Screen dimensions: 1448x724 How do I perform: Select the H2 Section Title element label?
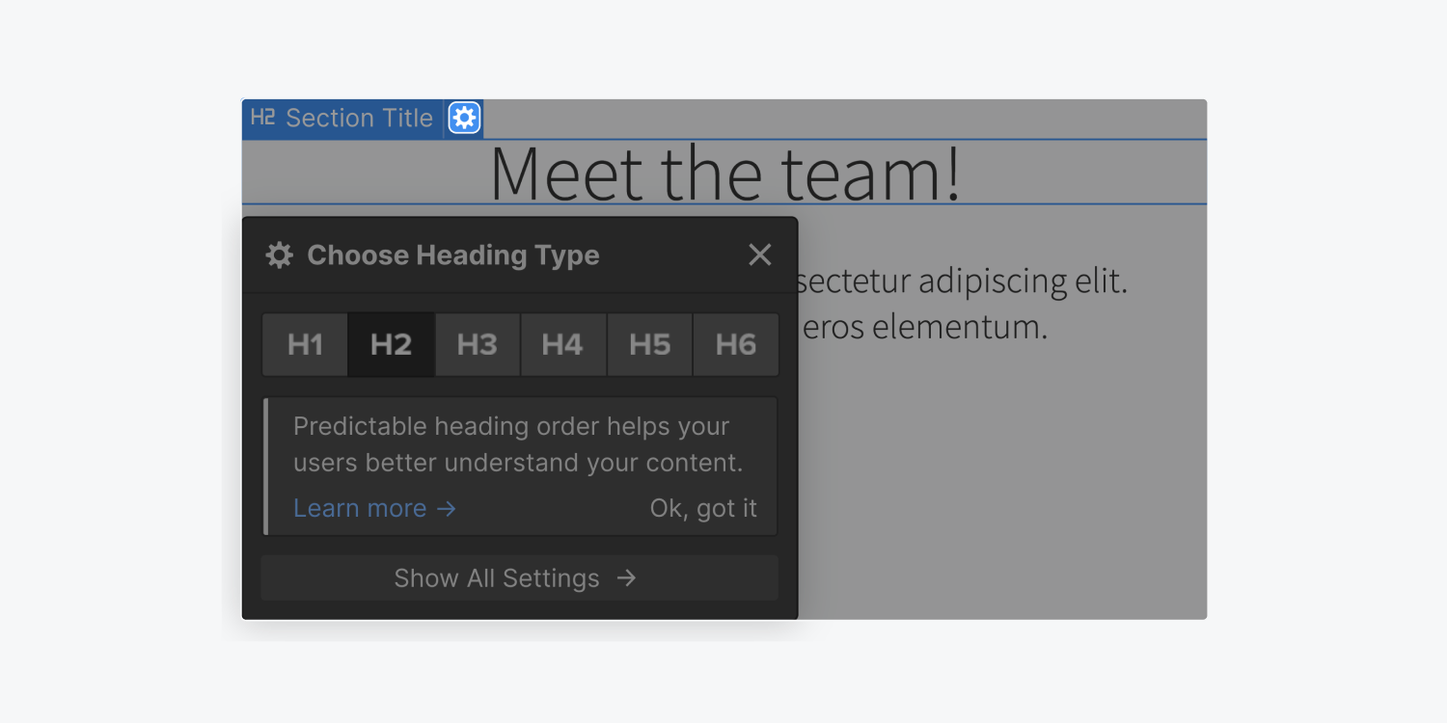(x=342, y=118)
